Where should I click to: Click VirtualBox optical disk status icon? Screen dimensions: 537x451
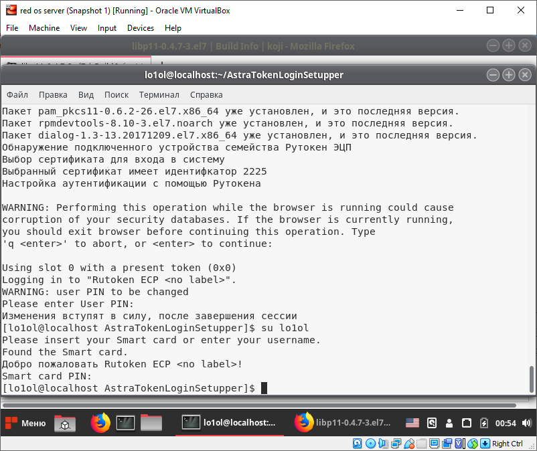click(370, 444)
